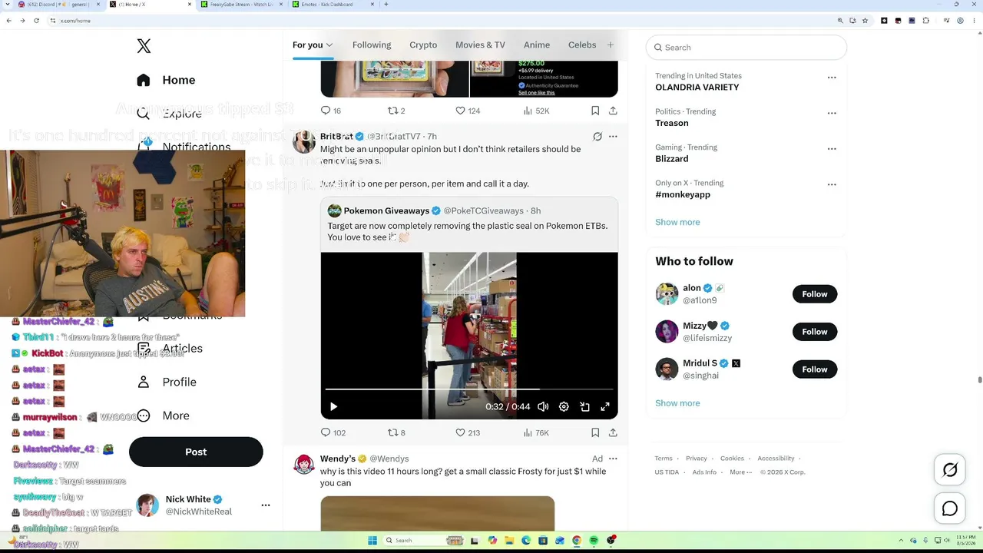Image resolution: width=983 pixels, height=553 pixels.
Task: Open Articles from the left sidebar
Action: (x=170, y=349)
